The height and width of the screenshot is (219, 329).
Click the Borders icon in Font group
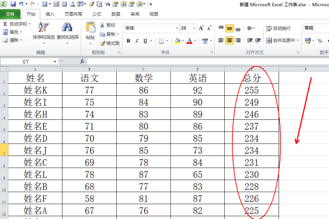[x=161, y=41]
